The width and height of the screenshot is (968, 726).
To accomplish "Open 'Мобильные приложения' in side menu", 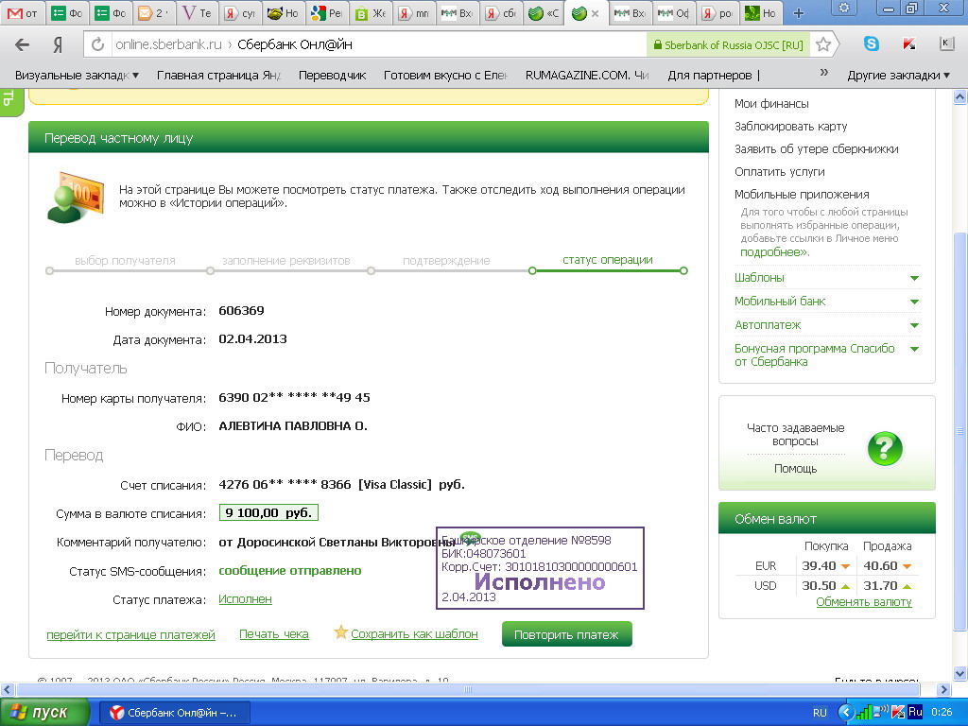I will (802, 195).
